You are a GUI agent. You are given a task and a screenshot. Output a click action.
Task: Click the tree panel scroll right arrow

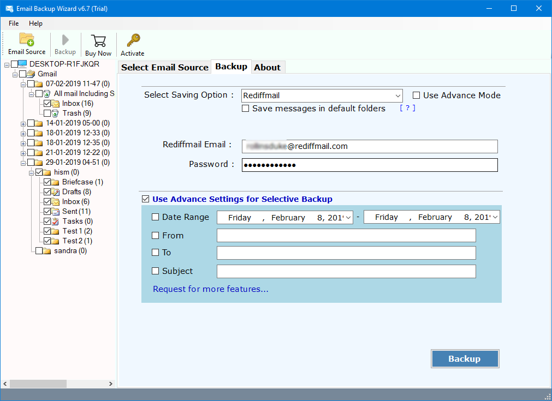(x=110, y=384)
